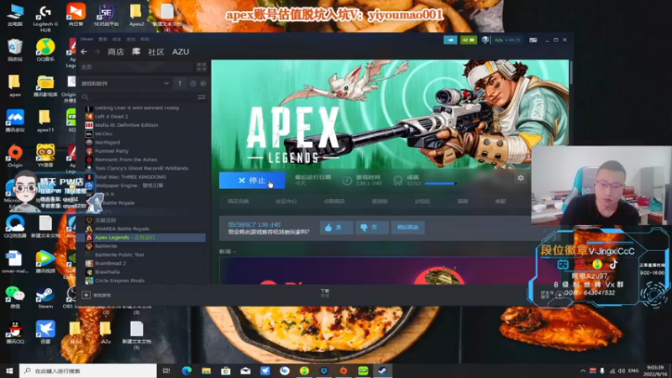Click the Steam announcements megaphone icon

[450, 39]
